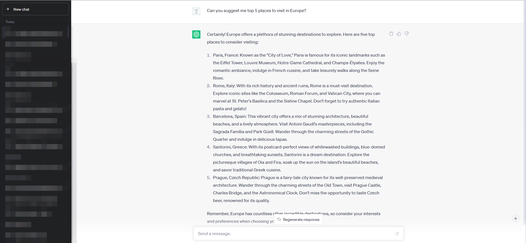This screenshot has width=526, height=243.
Task: Click the Today heading in sidebar
Action: 10,22
